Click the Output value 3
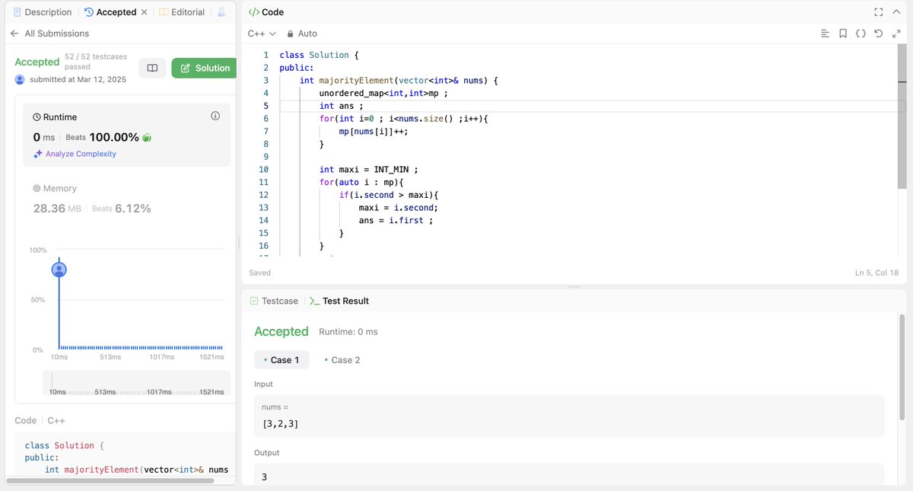Image resolution: width=913 pixels, height=491 pixels. 264,477
